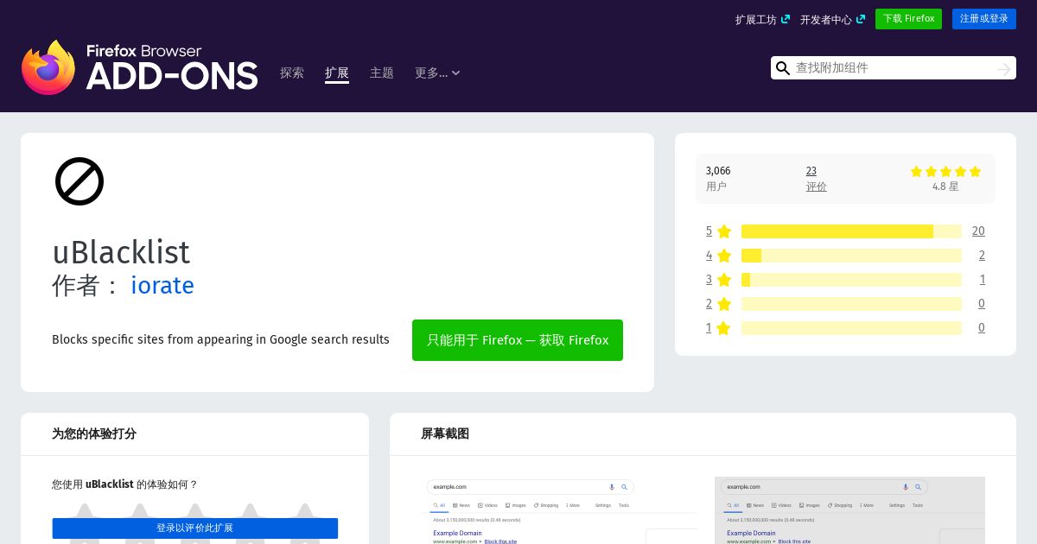The width and height of the screenshot is (1037, 544).
Task: Click the 注册或登录 button
Action: point(984,19)
